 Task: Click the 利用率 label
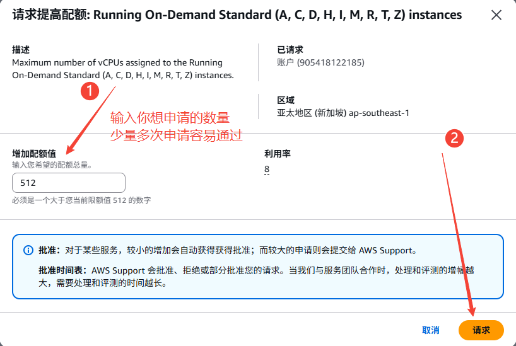277,154
